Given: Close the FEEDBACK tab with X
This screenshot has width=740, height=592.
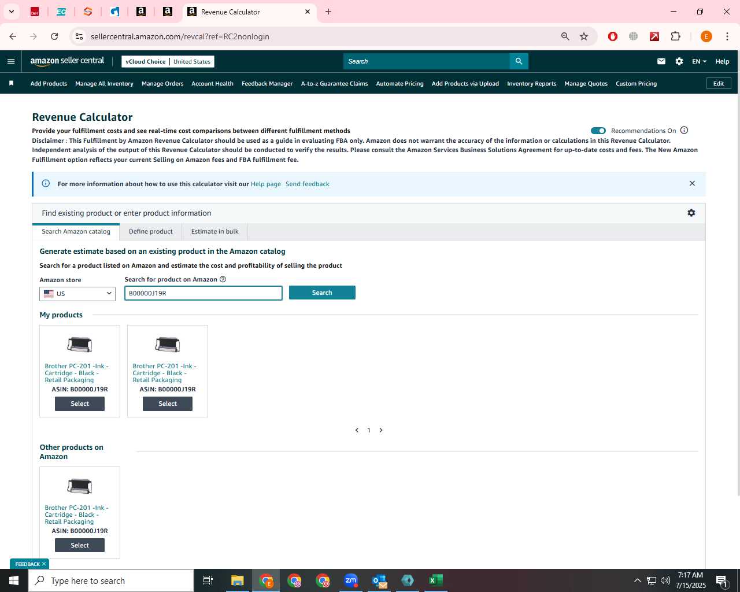Looking at the screenshot, I should (44, 564).
